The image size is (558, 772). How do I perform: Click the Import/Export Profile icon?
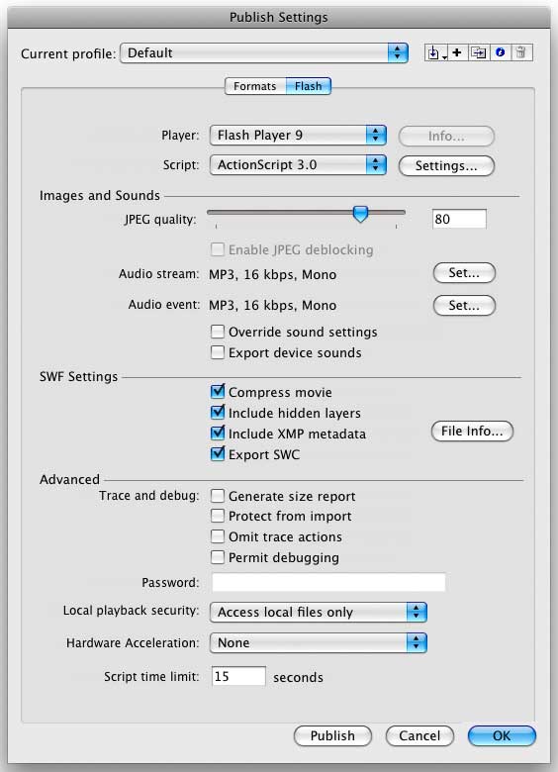435,52
